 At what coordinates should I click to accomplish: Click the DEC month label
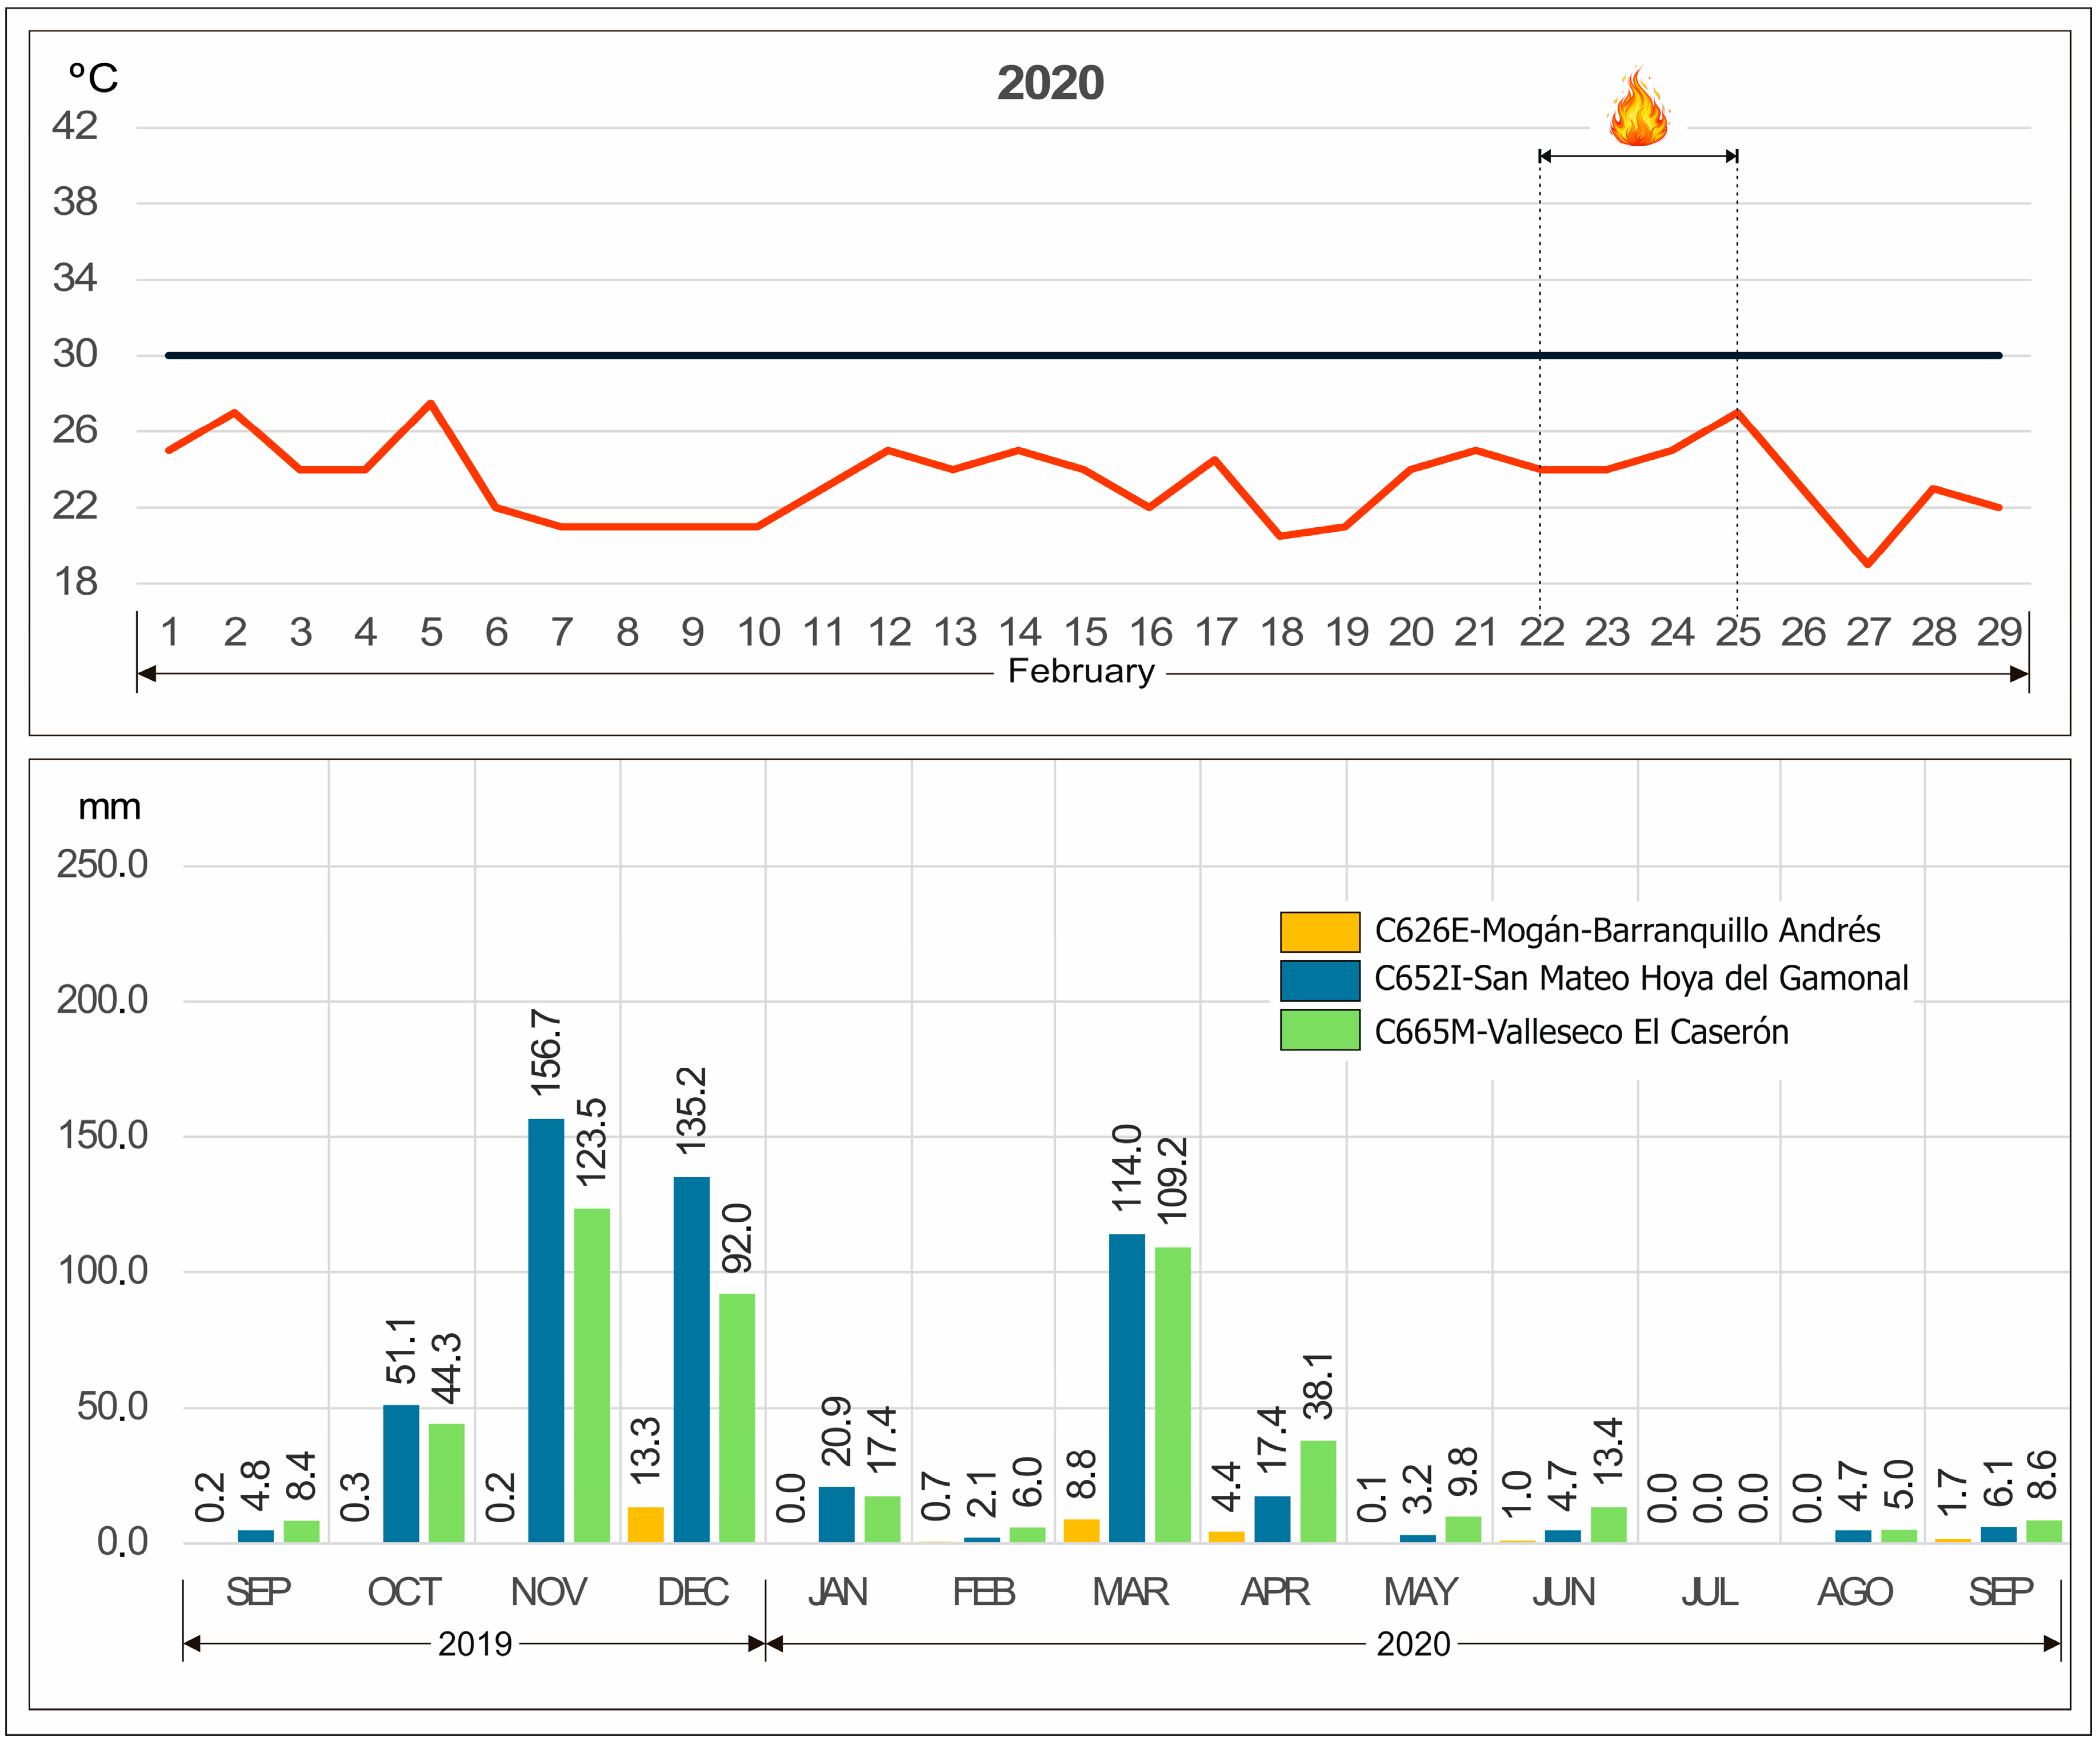tap(693, 1592)
